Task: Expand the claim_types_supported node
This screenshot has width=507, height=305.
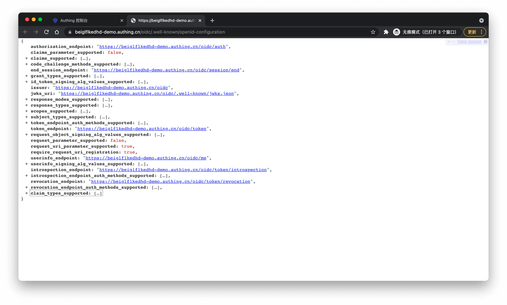Action: [x=27, y=193]
